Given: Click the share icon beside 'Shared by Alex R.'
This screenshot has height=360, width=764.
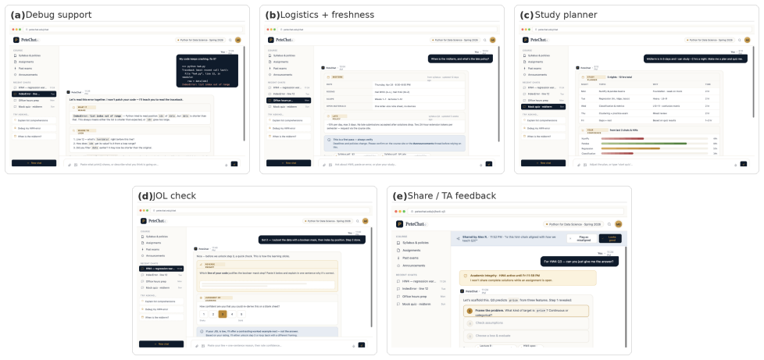Looking at the screenshot, I should tap(458, 239).
